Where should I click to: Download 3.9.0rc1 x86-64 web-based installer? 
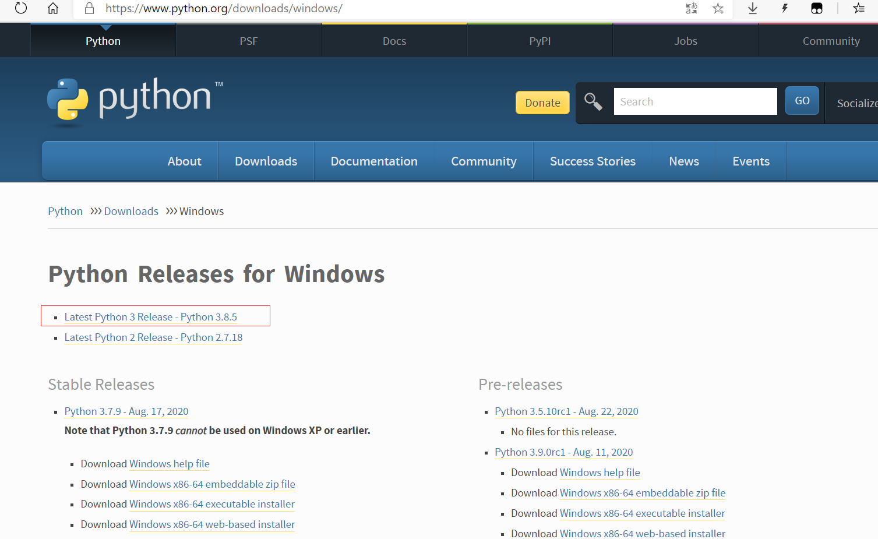point(643,533)
